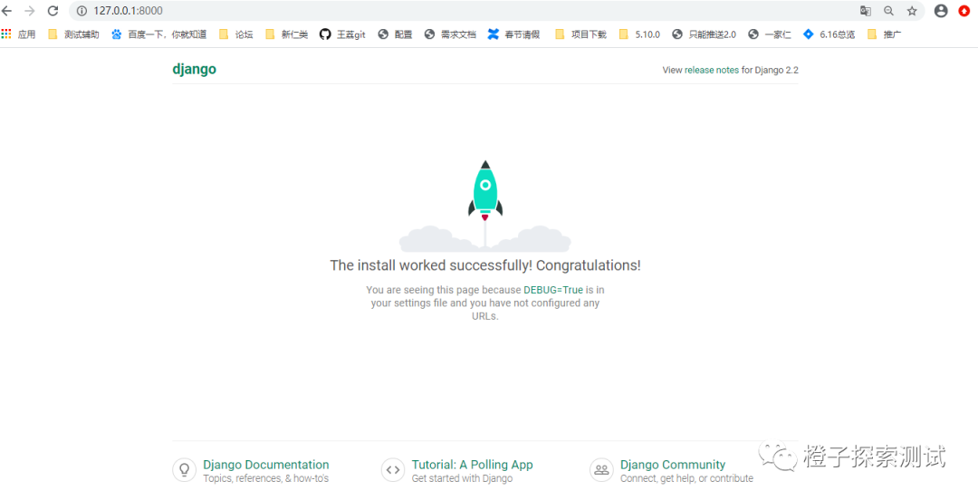This screenshot has width=978, height=500.
Task: Open Django Documentation link
Action: click(265, 465)
